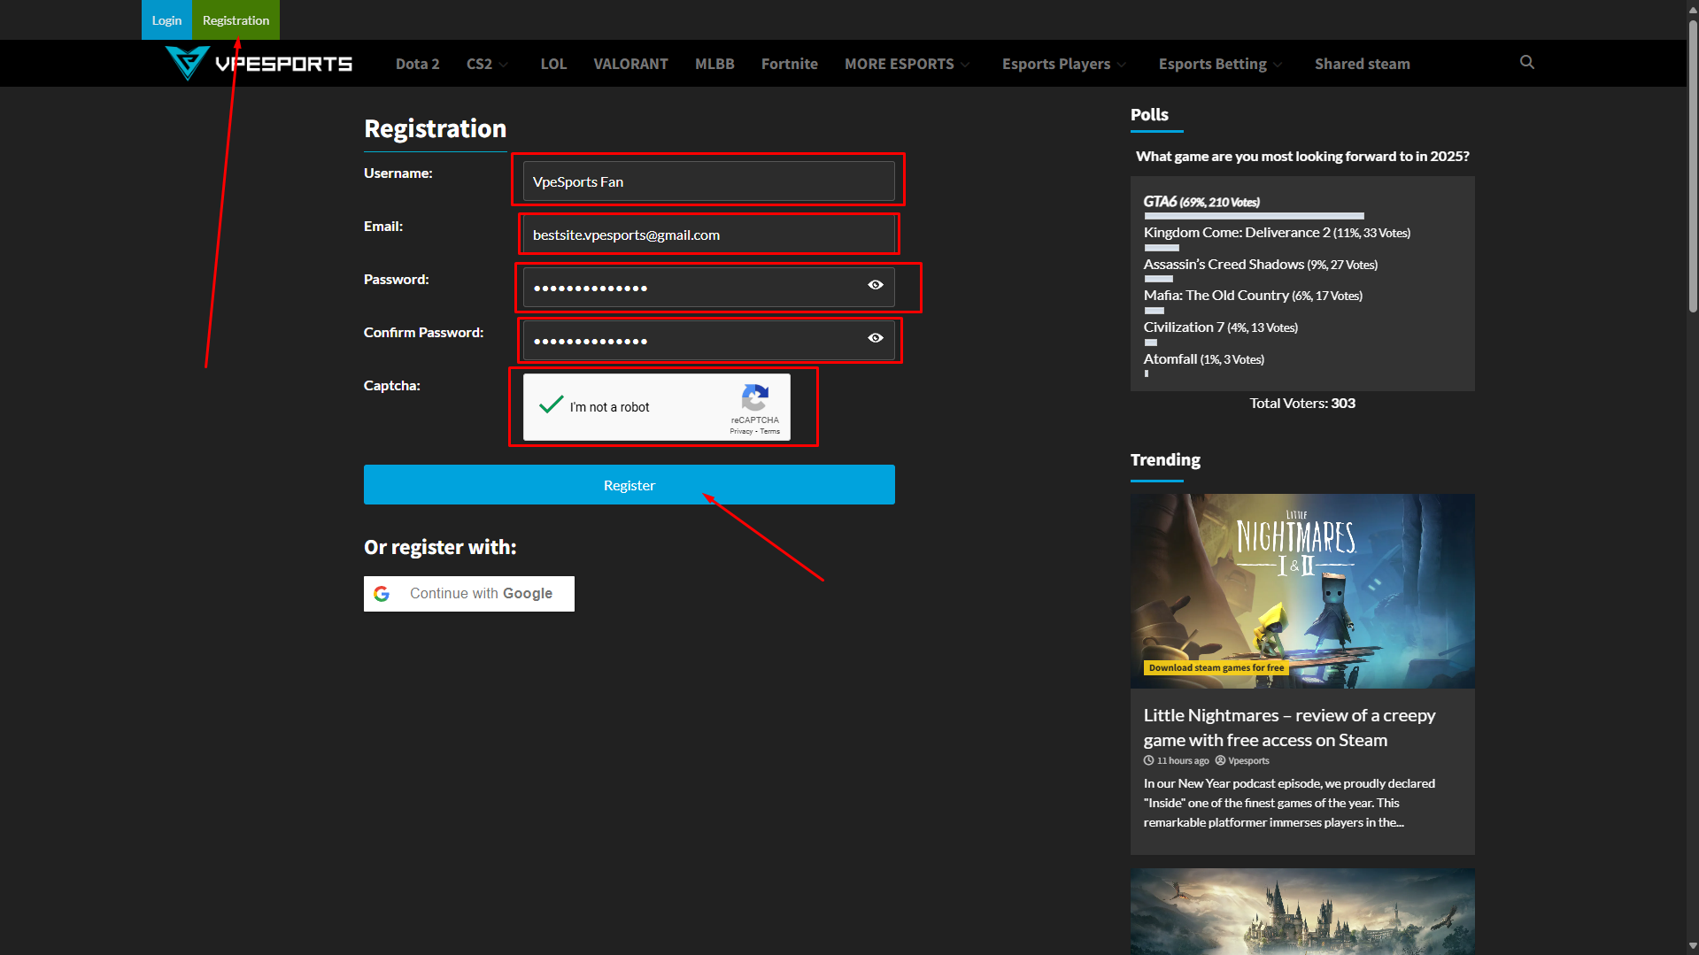This screenshot has height=955, width=1699.
Task: Go to the Dota 2 section
Action: [417, 64]
